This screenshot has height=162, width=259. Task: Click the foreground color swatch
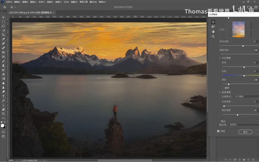[x=2, y=126]
